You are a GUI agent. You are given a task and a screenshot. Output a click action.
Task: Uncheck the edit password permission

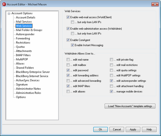(x=68, y=70)
